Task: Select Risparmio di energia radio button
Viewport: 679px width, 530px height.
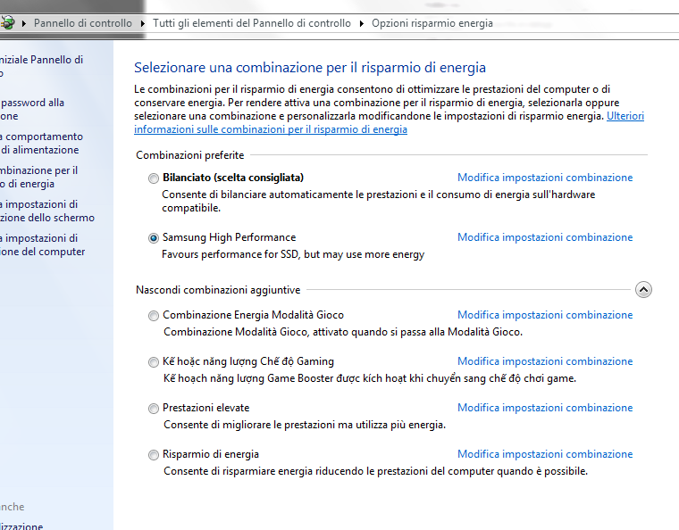Action: click(x=154, y=455)
